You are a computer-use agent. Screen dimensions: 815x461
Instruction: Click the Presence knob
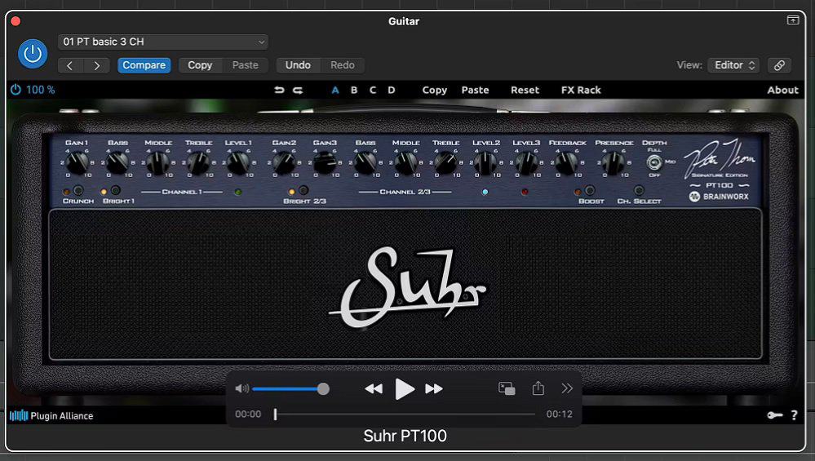[x=613, y=163]
